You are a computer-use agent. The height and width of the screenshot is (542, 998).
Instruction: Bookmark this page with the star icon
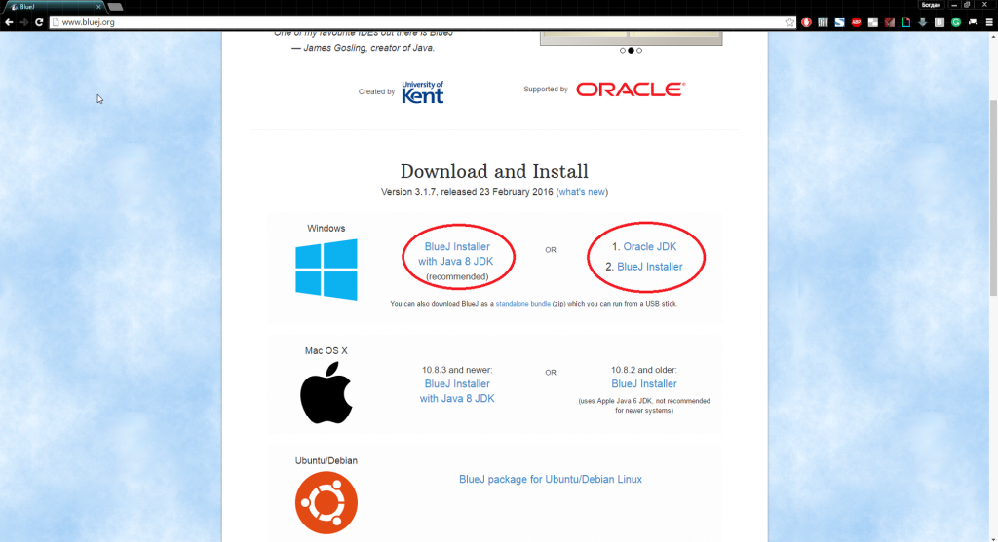pos(789,22)
